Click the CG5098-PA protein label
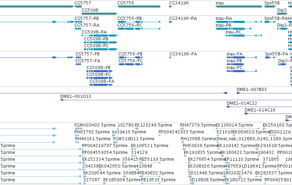Viewport: 292px width, 185px height. click(102, 81)
